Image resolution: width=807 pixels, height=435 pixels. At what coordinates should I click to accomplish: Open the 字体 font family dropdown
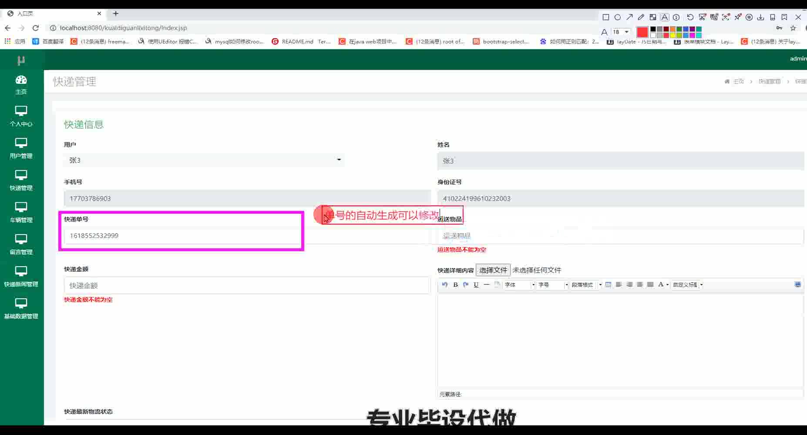[519, 285]
